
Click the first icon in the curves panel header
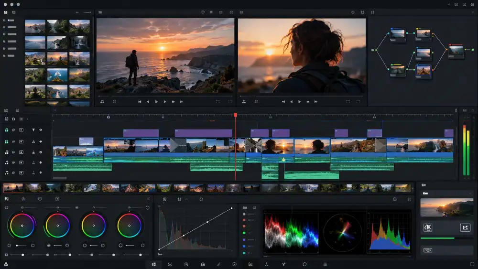[164, 199]
